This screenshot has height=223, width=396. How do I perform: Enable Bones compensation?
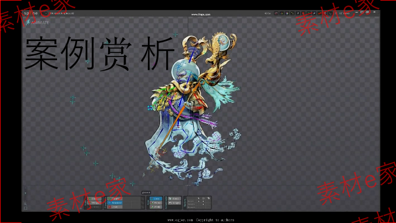tap(174, 199)
